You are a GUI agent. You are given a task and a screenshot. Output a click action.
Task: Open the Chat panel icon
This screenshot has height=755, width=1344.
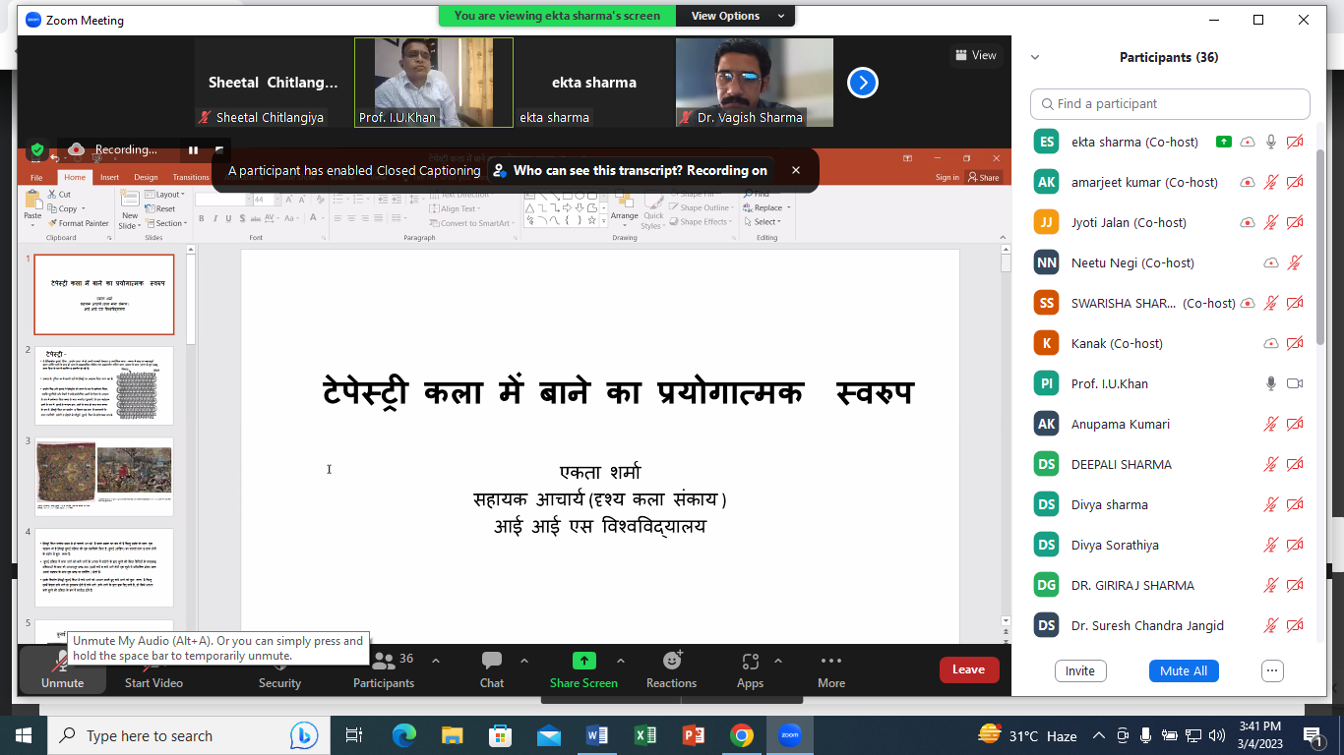click(x=492, y=662)
